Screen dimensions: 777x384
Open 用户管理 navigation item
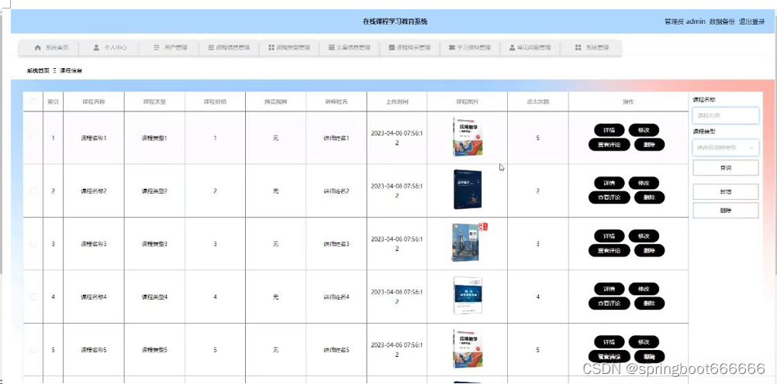170,48
